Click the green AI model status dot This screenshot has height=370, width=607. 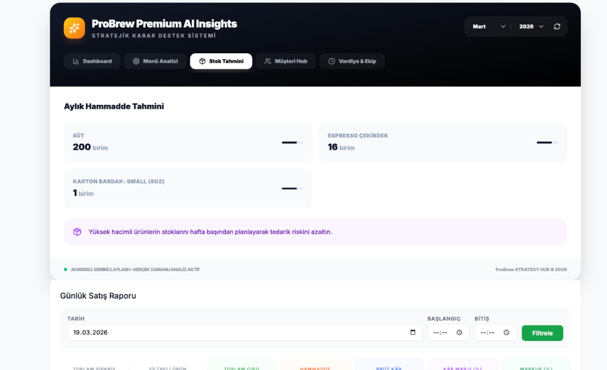click(66, 269)
